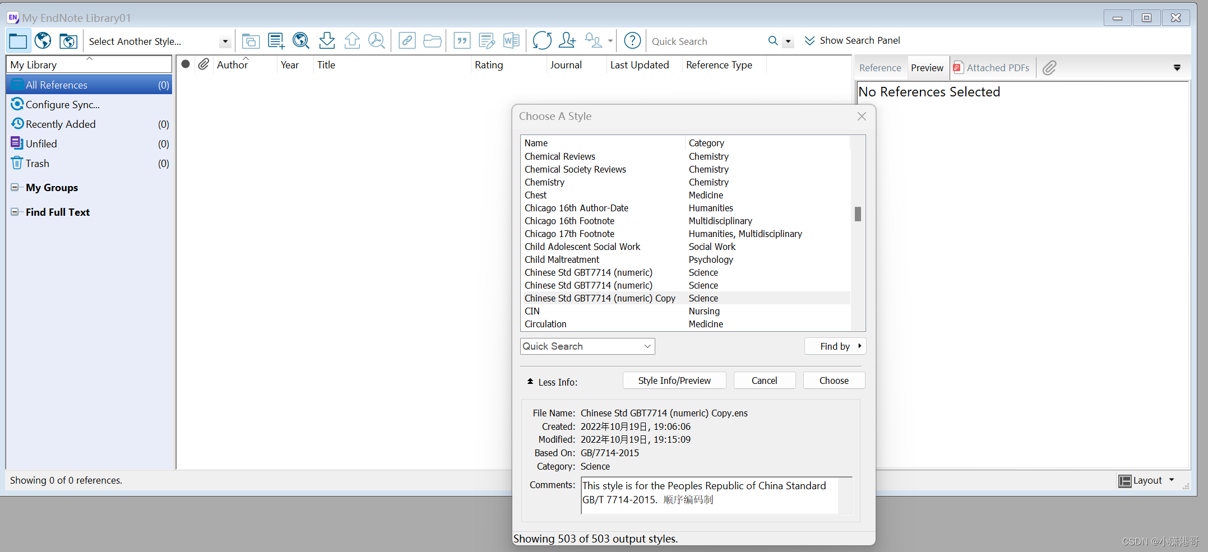Select All References in the sidebar

click(89, 85)
